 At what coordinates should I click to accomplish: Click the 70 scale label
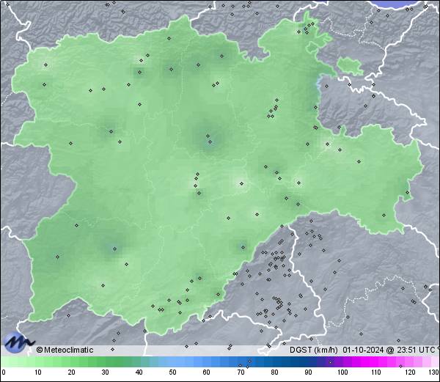tap(241, 372)
